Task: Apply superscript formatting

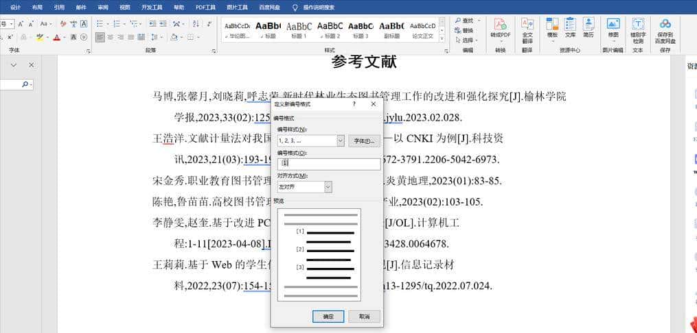Action: (x=10, y=37)
